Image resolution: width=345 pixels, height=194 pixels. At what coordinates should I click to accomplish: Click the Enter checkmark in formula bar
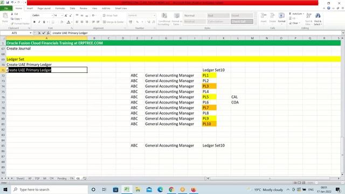44,33
